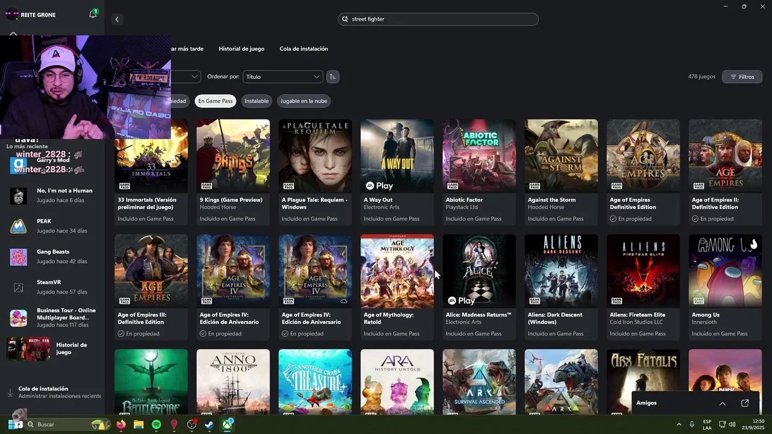Switch to Historial de juego tab
Image resolution: width=772 pixels, height=434 pixels.
click(x=241, y=49)
